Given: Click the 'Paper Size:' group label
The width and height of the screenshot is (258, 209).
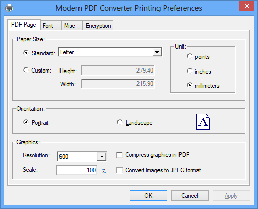Looking at the screenshot, I should (31, 39).
